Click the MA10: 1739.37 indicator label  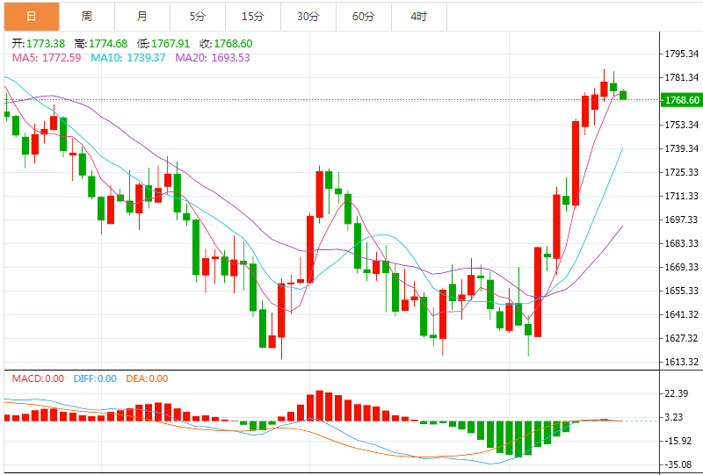click(x=127, y=58)
